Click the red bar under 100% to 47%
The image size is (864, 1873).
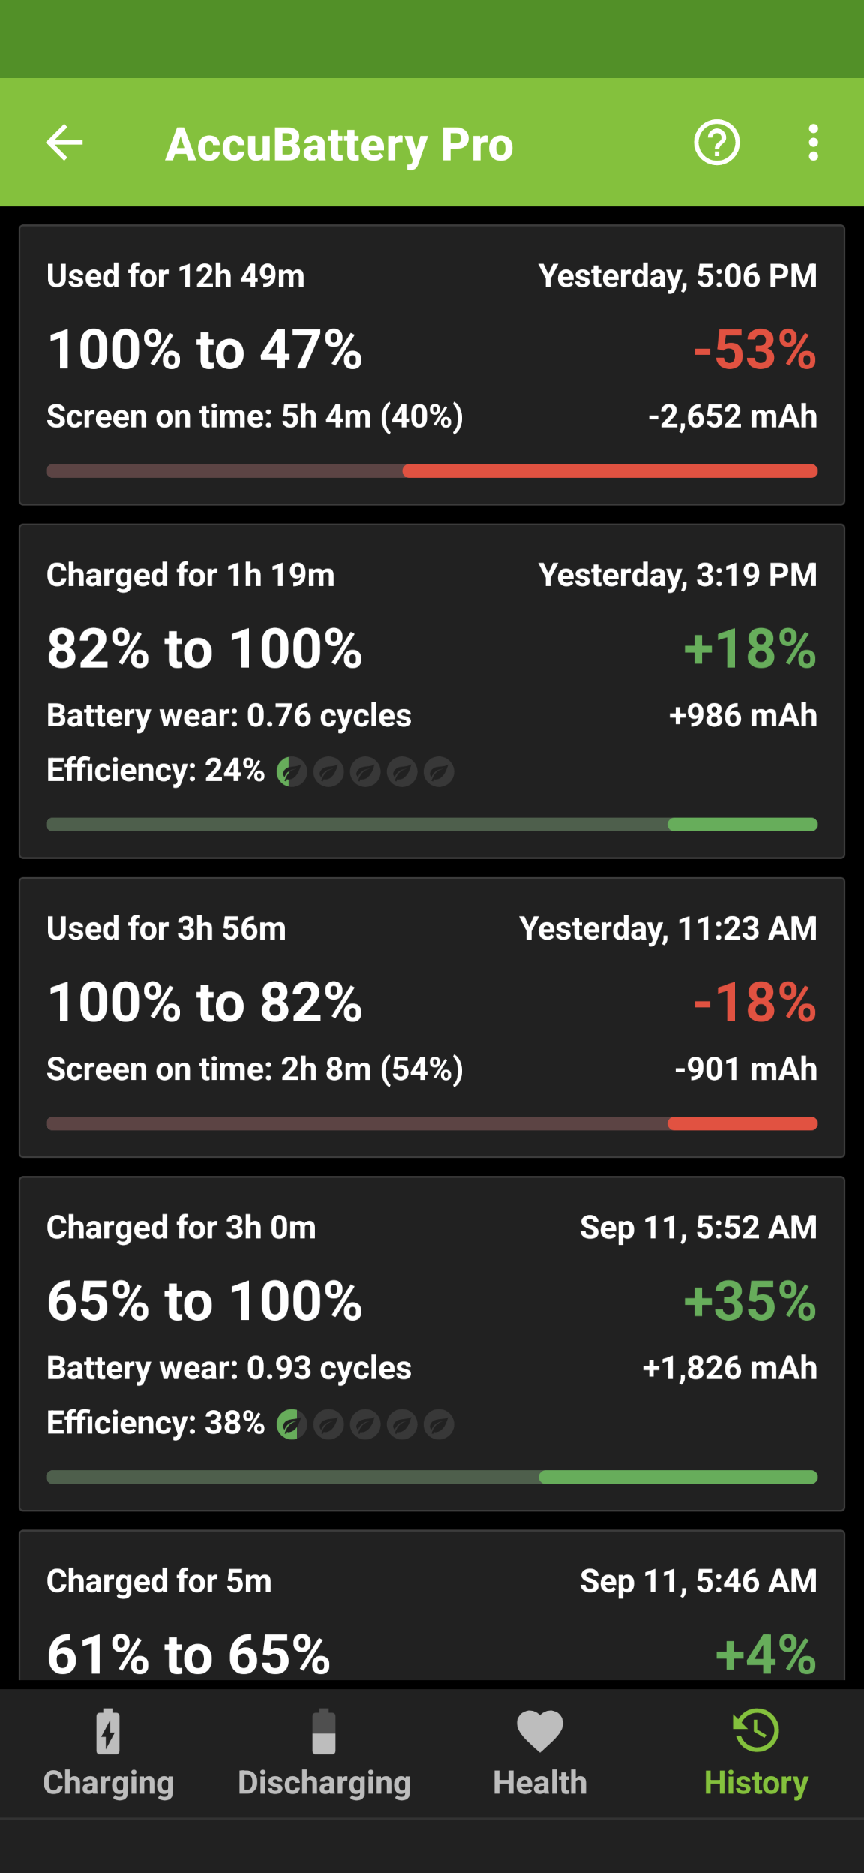(610, 471)
